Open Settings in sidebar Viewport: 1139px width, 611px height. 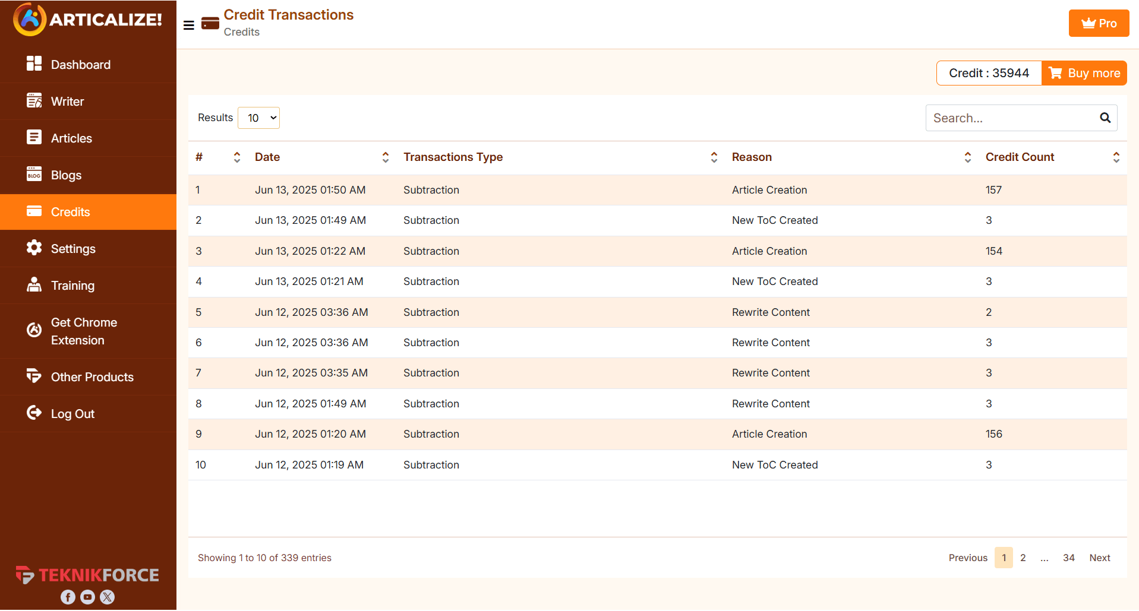[x=73, y=249]
